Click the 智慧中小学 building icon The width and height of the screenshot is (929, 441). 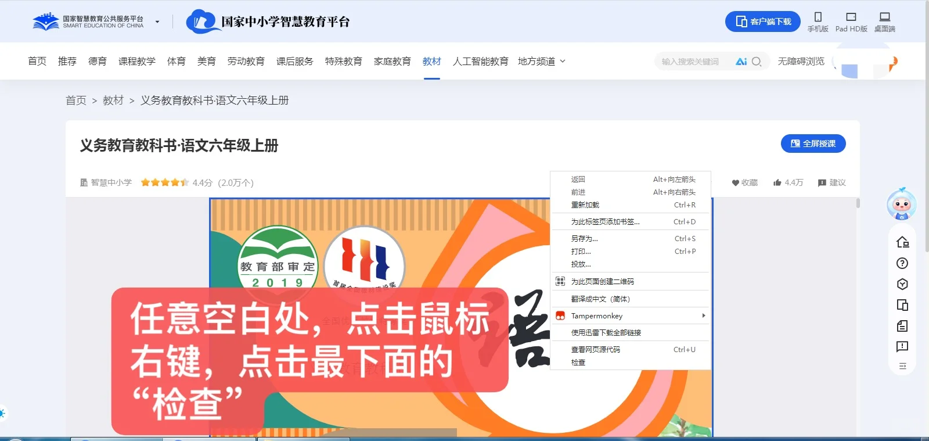coord(84,182)
